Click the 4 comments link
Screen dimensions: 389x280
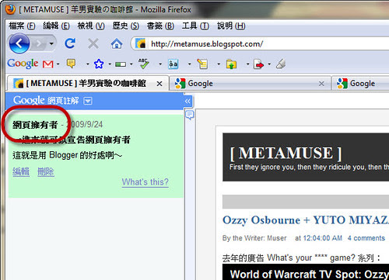366,238
